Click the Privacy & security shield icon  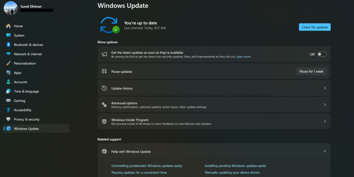8,119
